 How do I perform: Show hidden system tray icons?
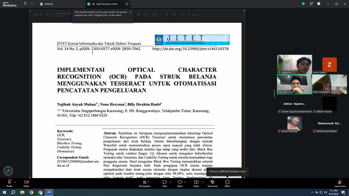tap(312, 192)
